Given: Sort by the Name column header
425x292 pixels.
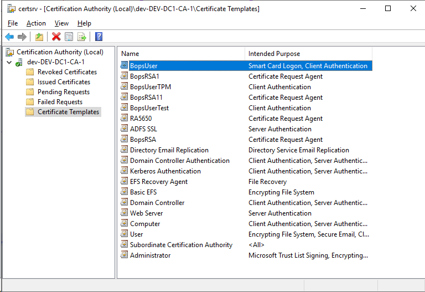Looking at the screenshot, I should click(x=182, y=54).
